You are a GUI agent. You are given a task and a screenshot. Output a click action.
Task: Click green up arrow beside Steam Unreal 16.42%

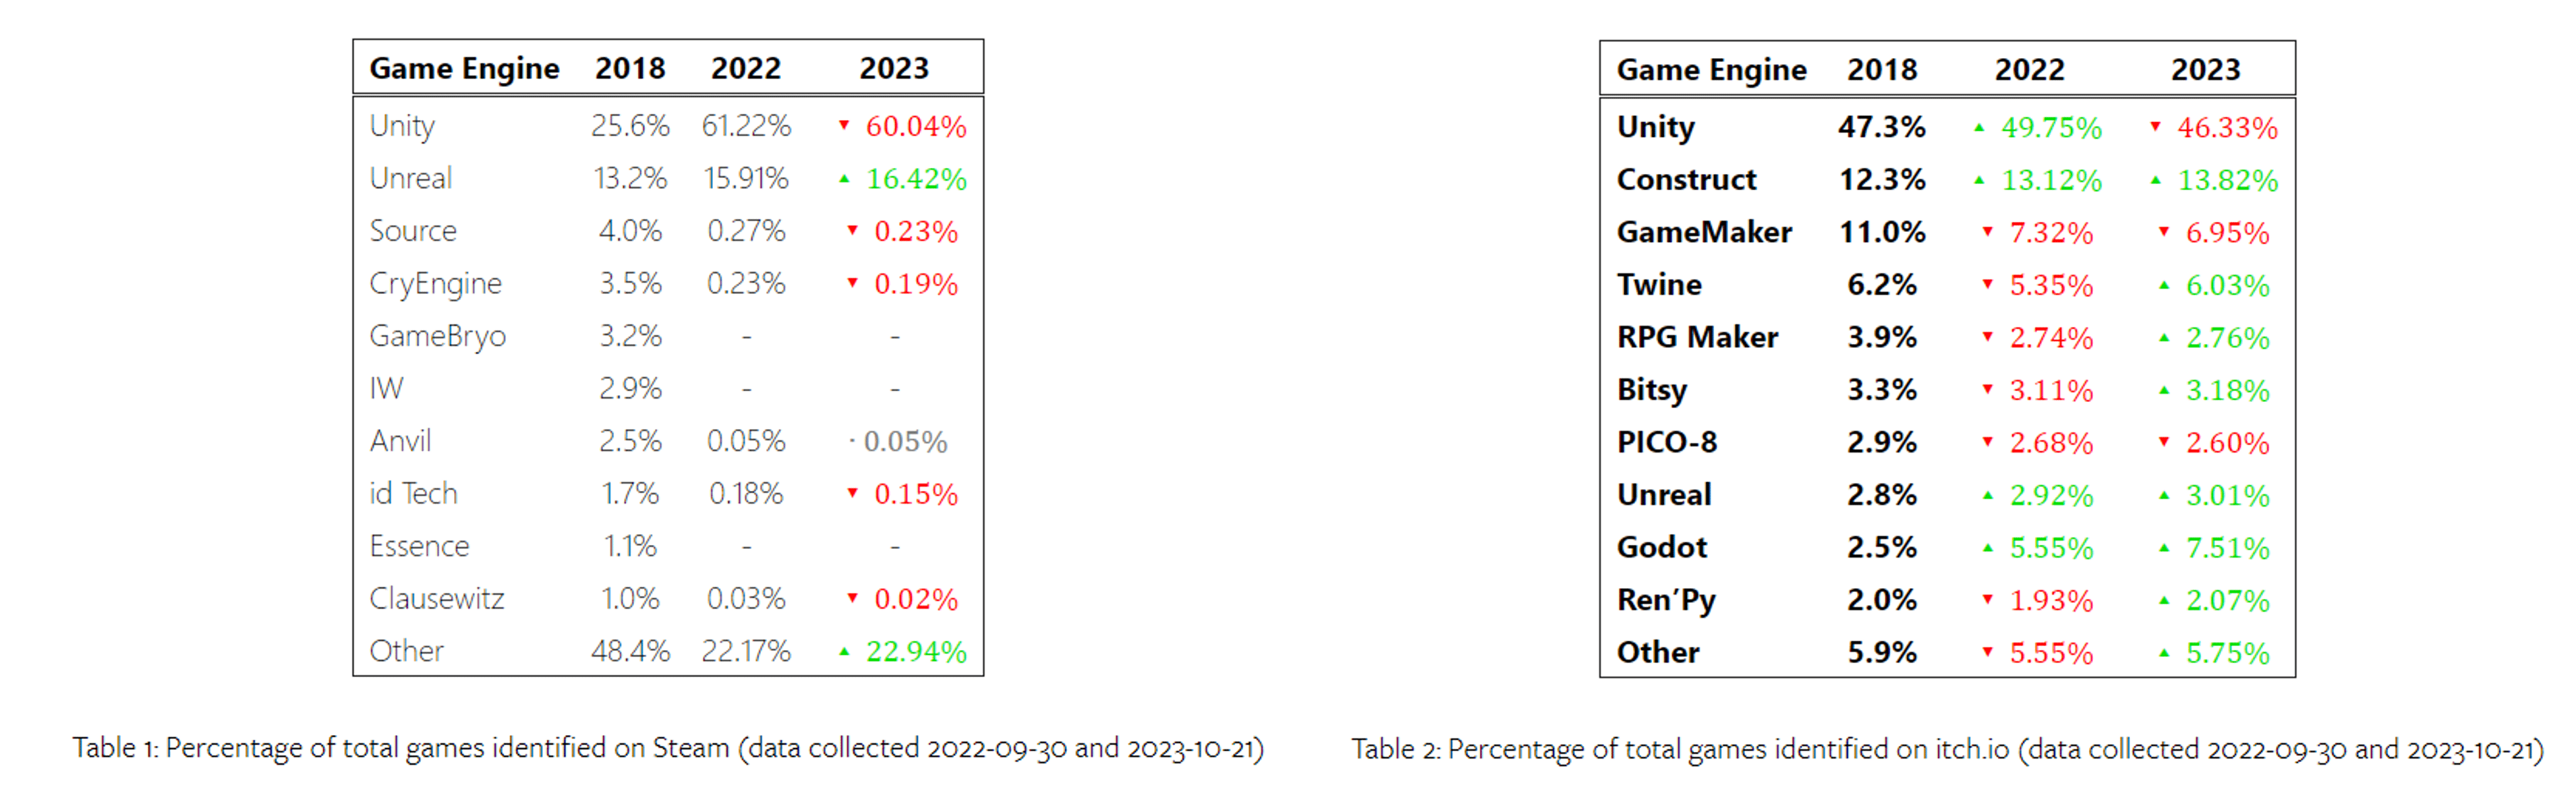click(844, 178)
